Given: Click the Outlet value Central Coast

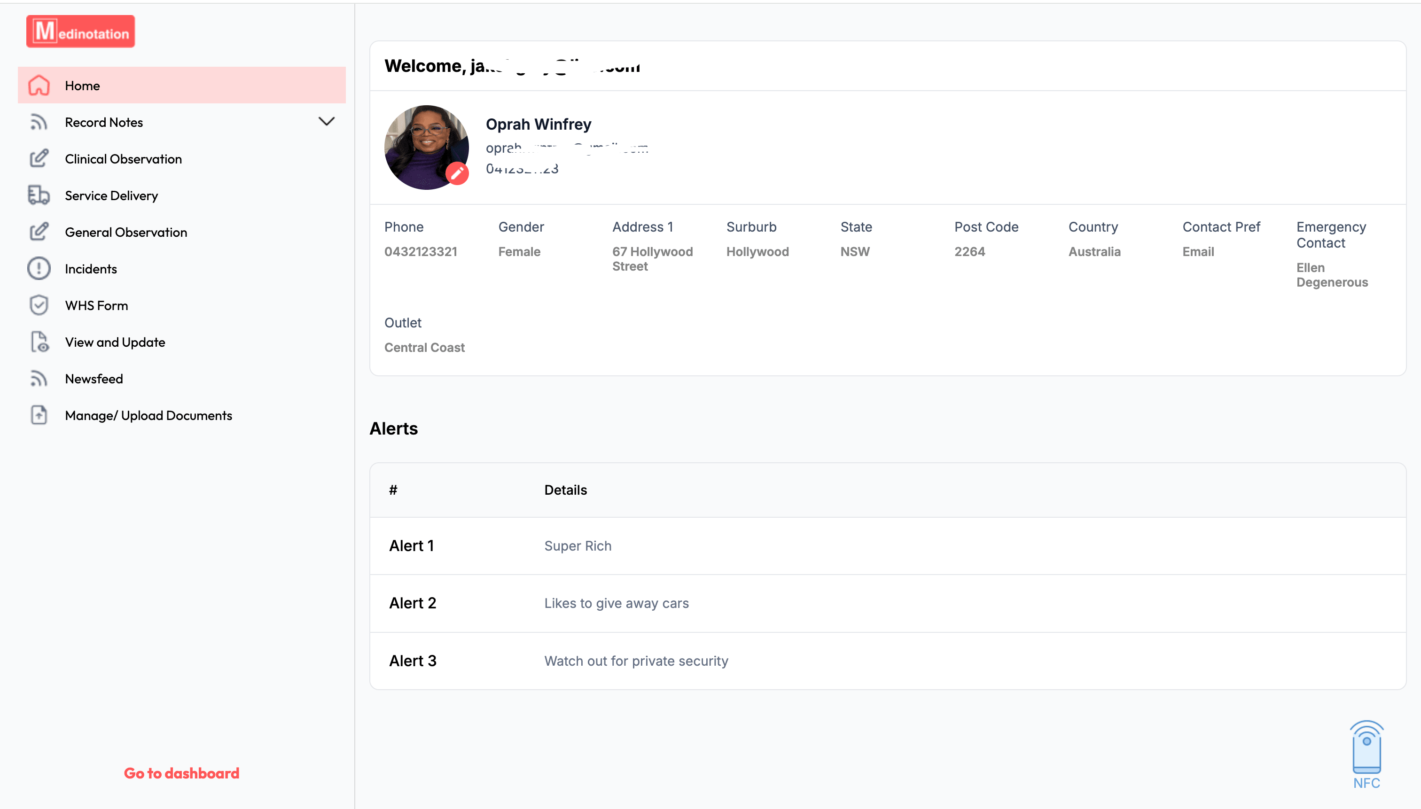Looking at the screenshot, I should click(x=425, y=347).
